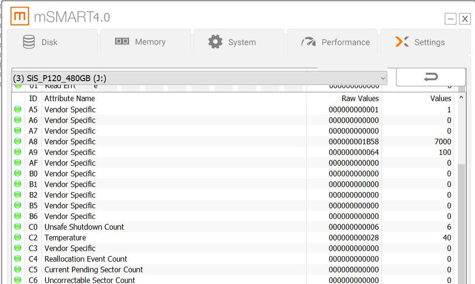Click Vendor Specific in the A6 row

pyautogui.click(x=70, y=120)
